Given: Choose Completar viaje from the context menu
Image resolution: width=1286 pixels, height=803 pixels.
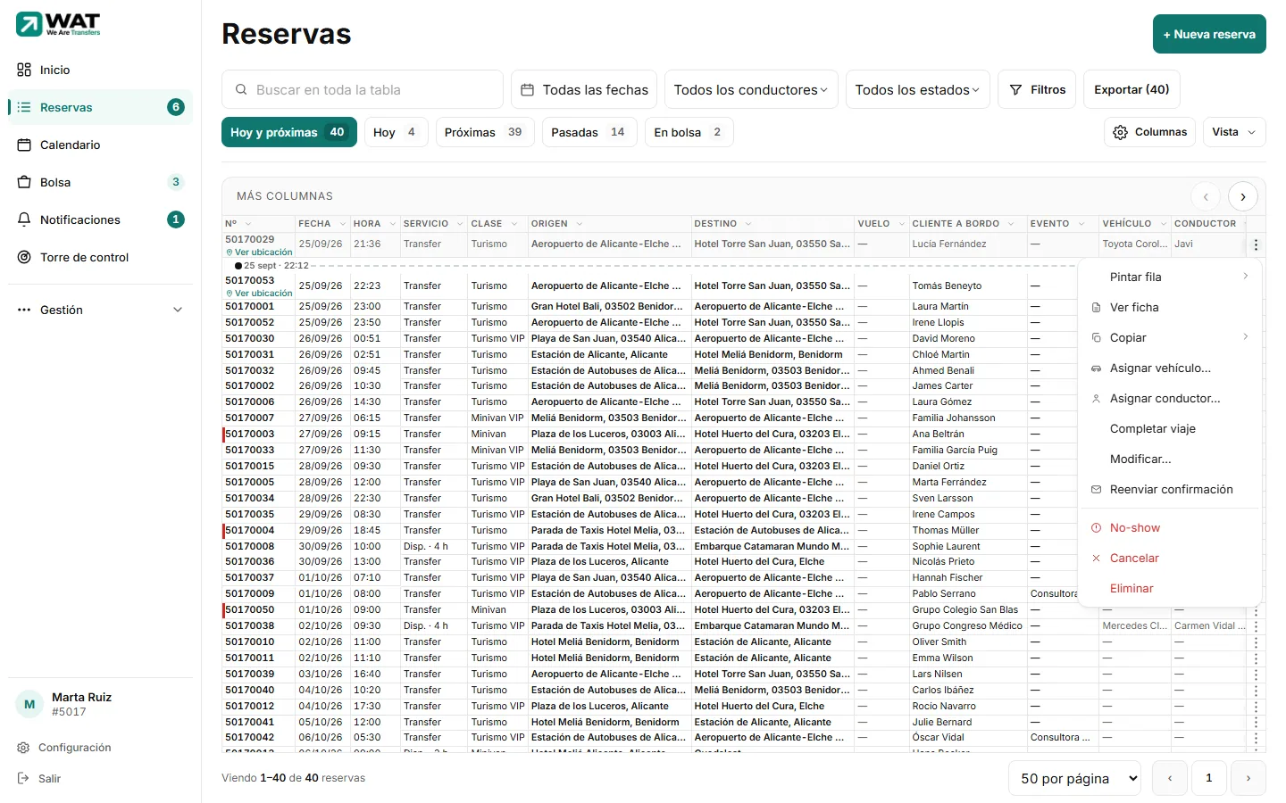Looking at the screenshot, I should pyautogui.click(x=1170, y=428).
